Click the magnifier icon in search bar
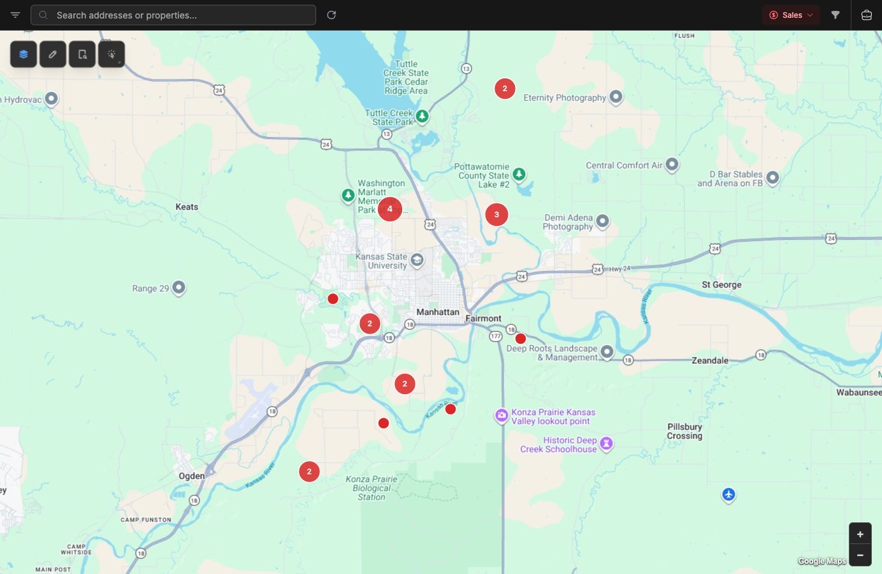 pos(43,15)
